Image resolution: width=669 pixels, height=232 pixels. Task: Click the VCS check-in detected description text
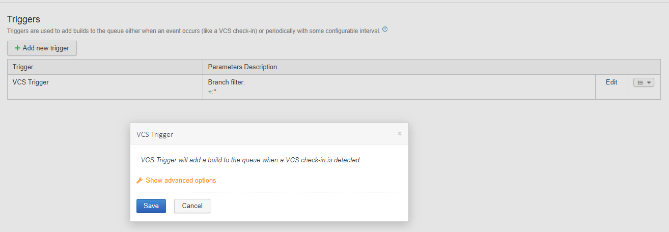(x=250, y=160)
